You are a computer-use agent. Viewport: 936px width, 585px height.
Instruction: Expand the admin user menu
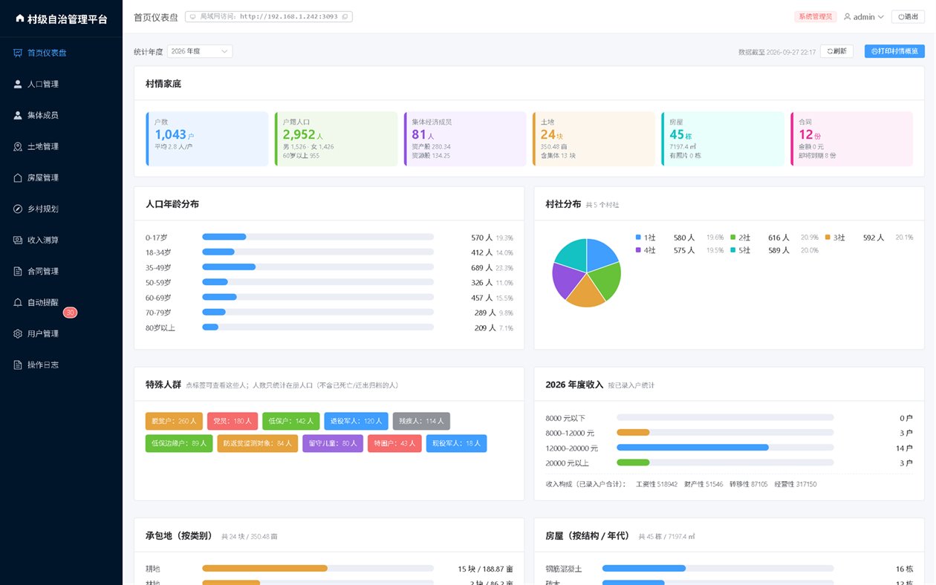point(864,16)
